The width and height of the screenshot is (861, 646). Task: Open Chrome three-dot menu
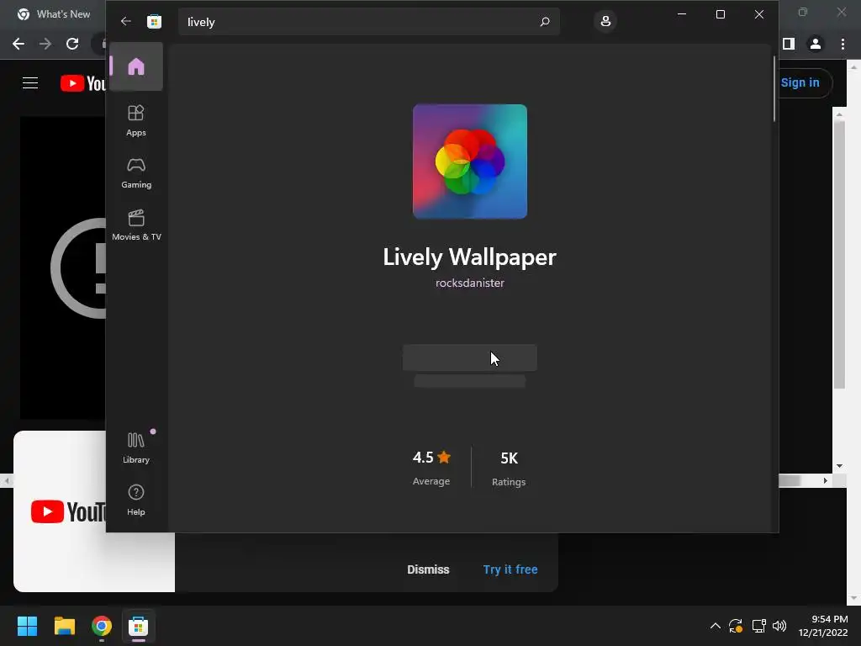pos(843,44)
